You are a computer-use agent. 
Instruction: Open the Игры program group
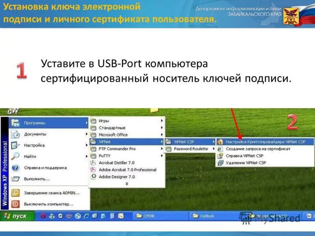[127, 121]
